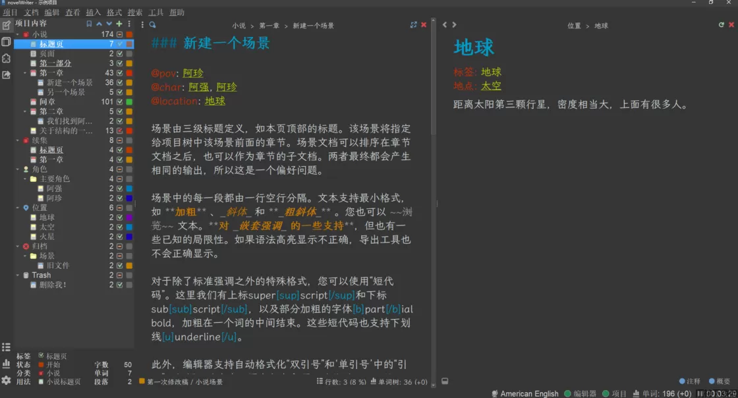Collapse the 第二章 chapter node
Image resolution: width=738 pixels, height=398 pixels.
click(25, 111)
